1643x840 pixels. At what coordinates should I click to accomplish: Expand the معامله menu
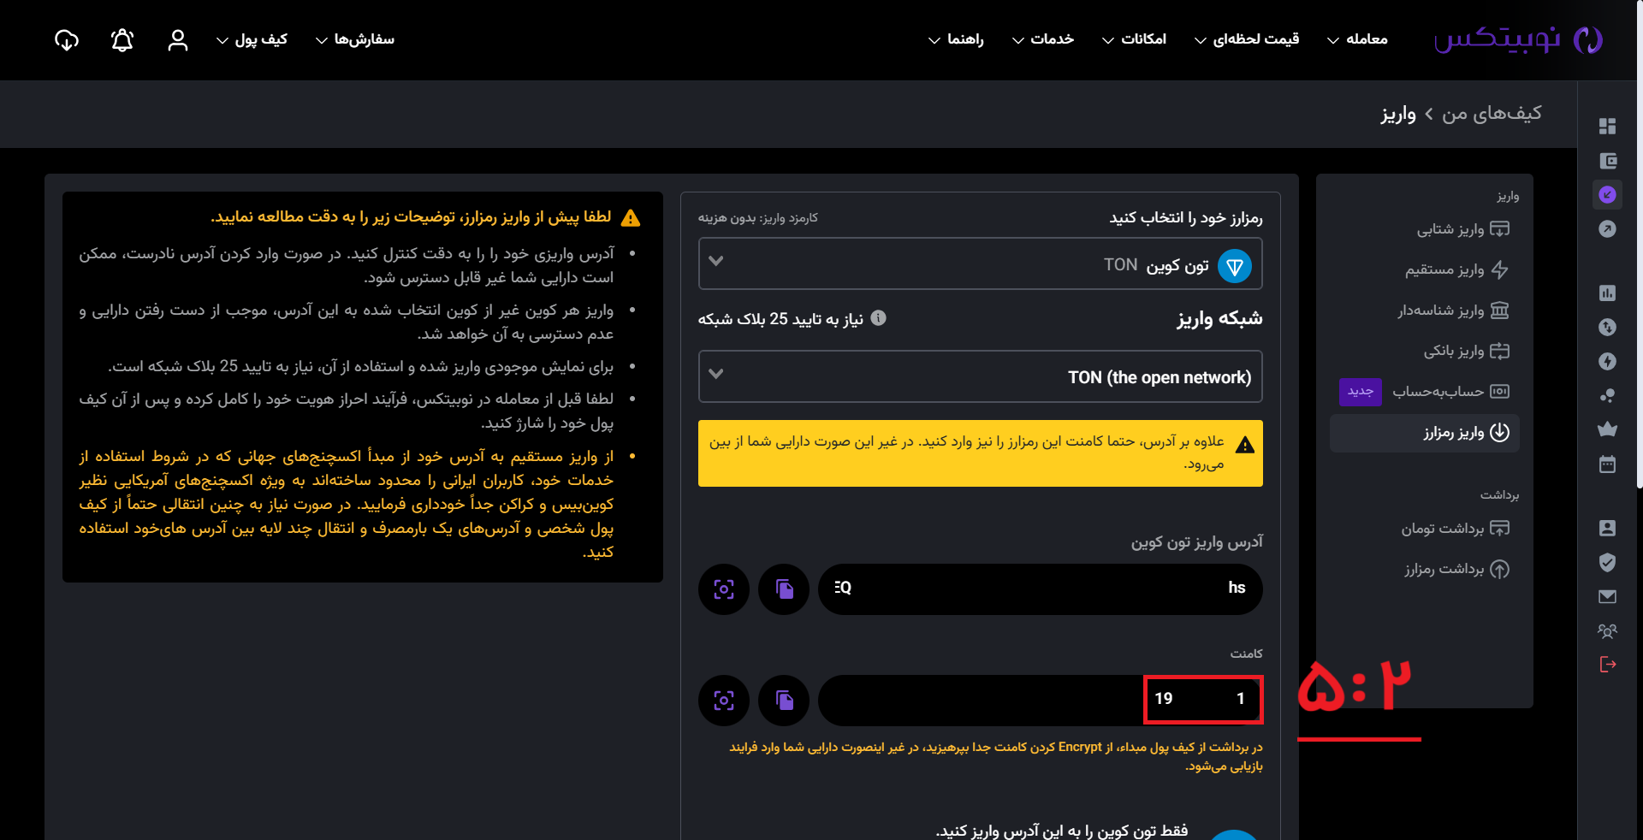[1357, 39]
